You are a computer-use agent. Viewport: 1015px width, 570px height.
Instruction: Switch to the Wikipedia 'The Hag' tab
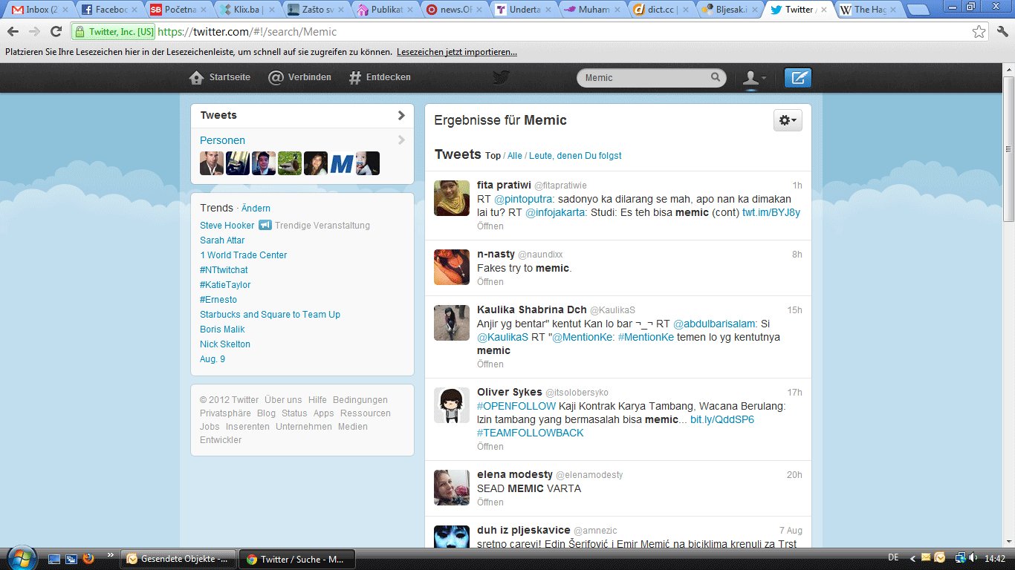pos(869,10)
